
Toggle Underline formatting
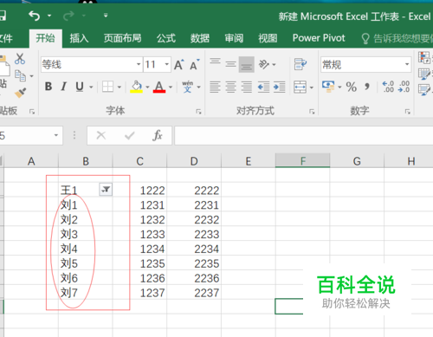coord(80,87)
